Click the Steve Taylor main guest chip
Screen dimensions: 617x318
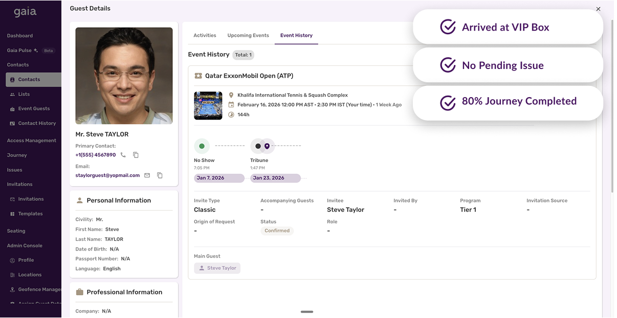[217, 268]
